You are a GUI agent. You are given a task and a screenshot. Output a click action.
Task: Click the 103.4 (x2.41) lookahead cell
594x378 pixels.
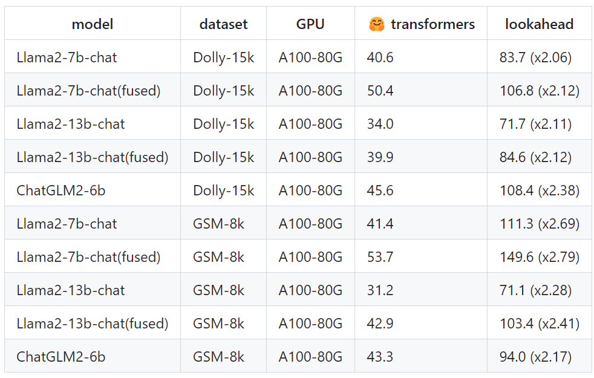coord(540,323)
